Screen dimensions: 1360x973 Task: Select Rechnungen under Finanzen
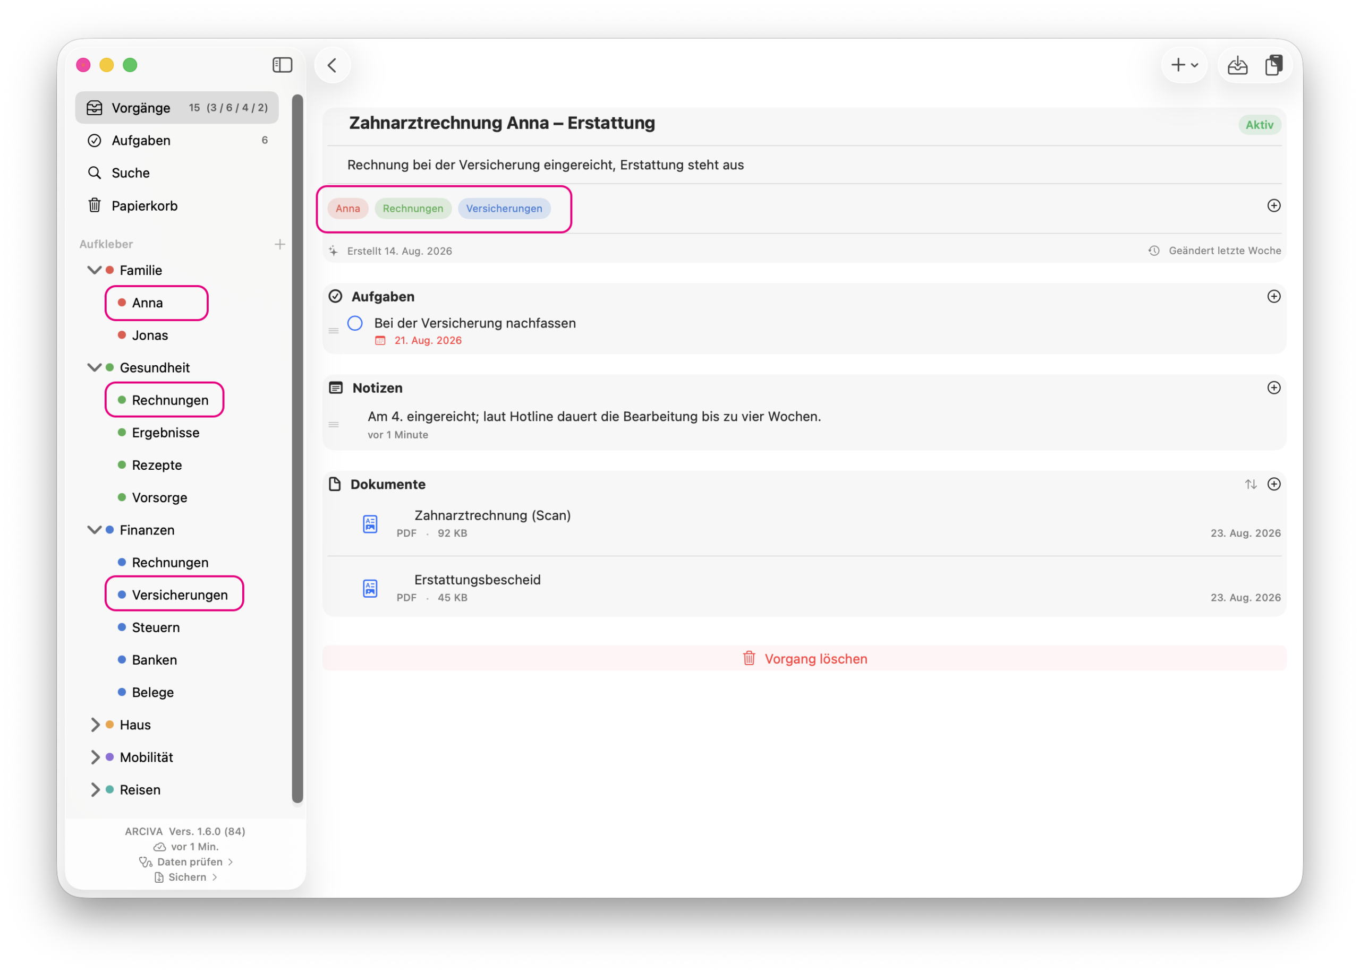pos(171,562)
